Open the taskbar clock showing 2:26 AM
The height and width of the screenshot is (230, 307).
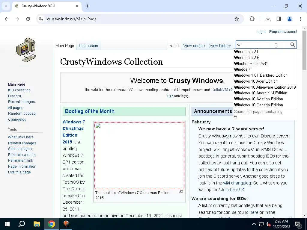281,224
